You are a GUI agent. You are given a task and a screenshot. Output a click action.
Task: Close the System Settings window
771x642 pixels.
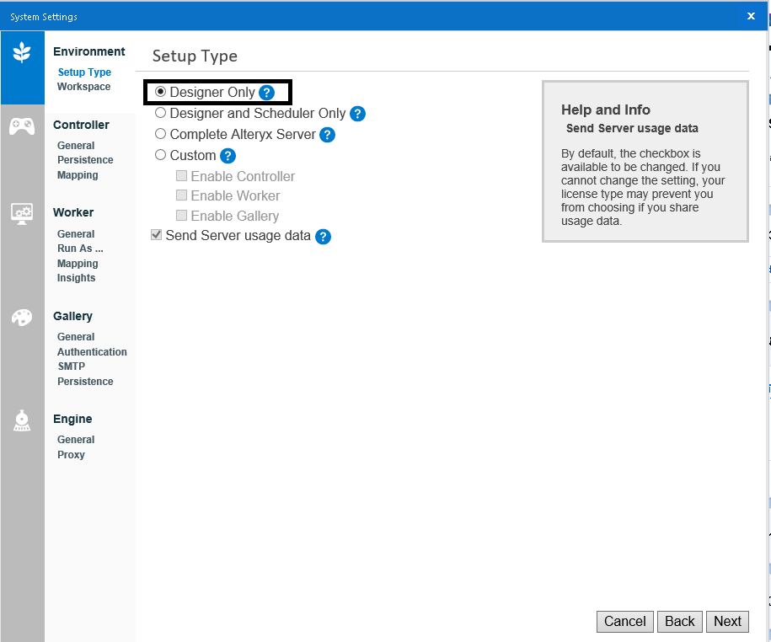(x=751, y=16)
